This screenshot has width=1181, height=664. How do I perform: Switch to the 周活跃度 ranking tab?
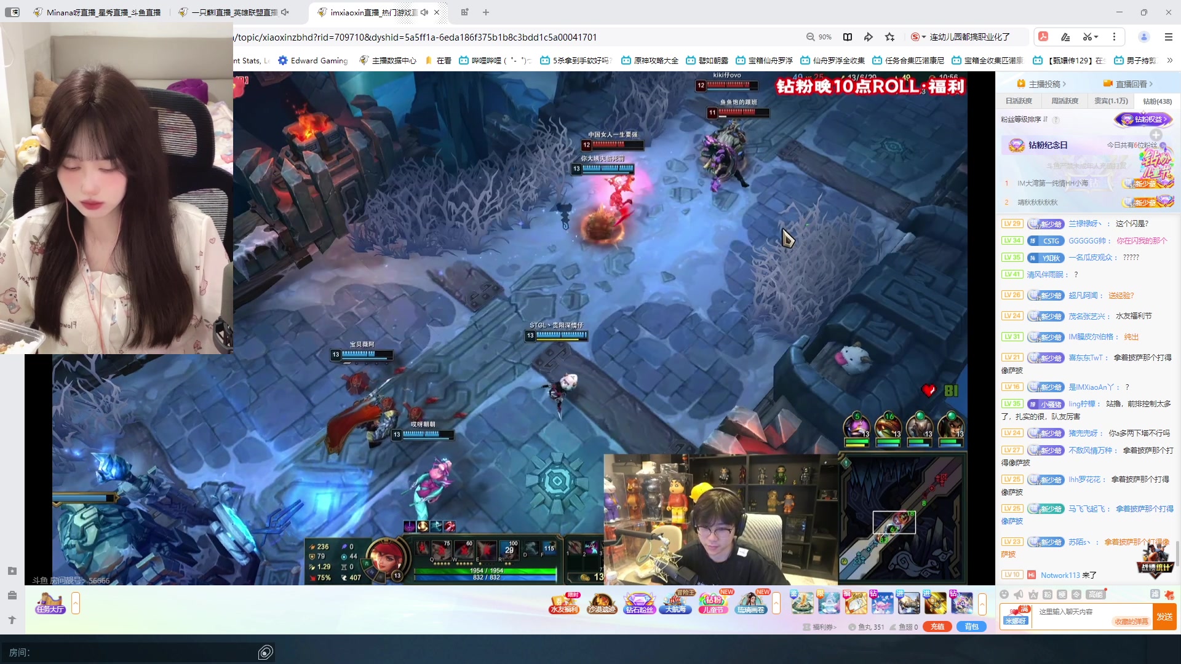point(1065,101)
